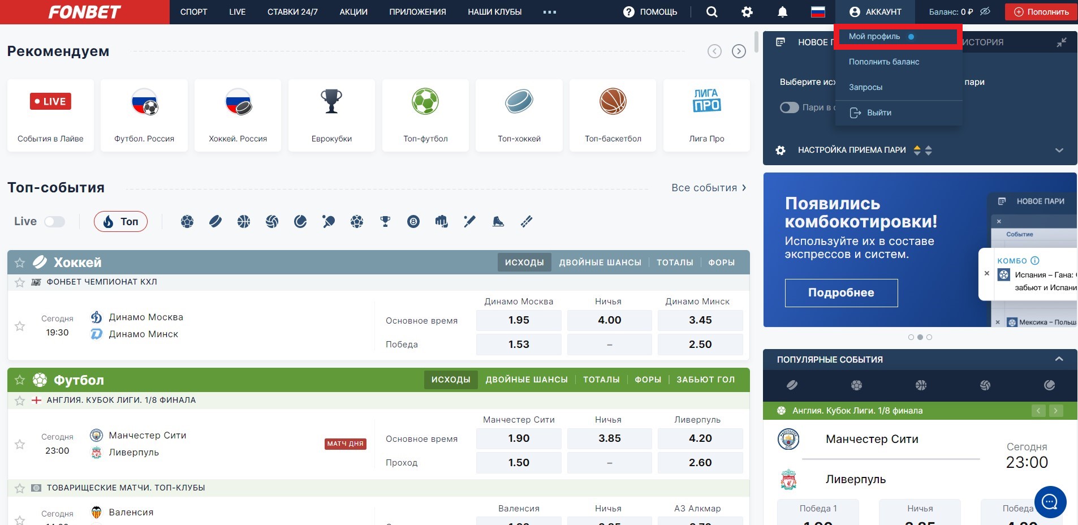Select the first banner carousel dot
The width and height of the screenshot is (1078, 525).
pyautogui.click(x=911, y=337)
